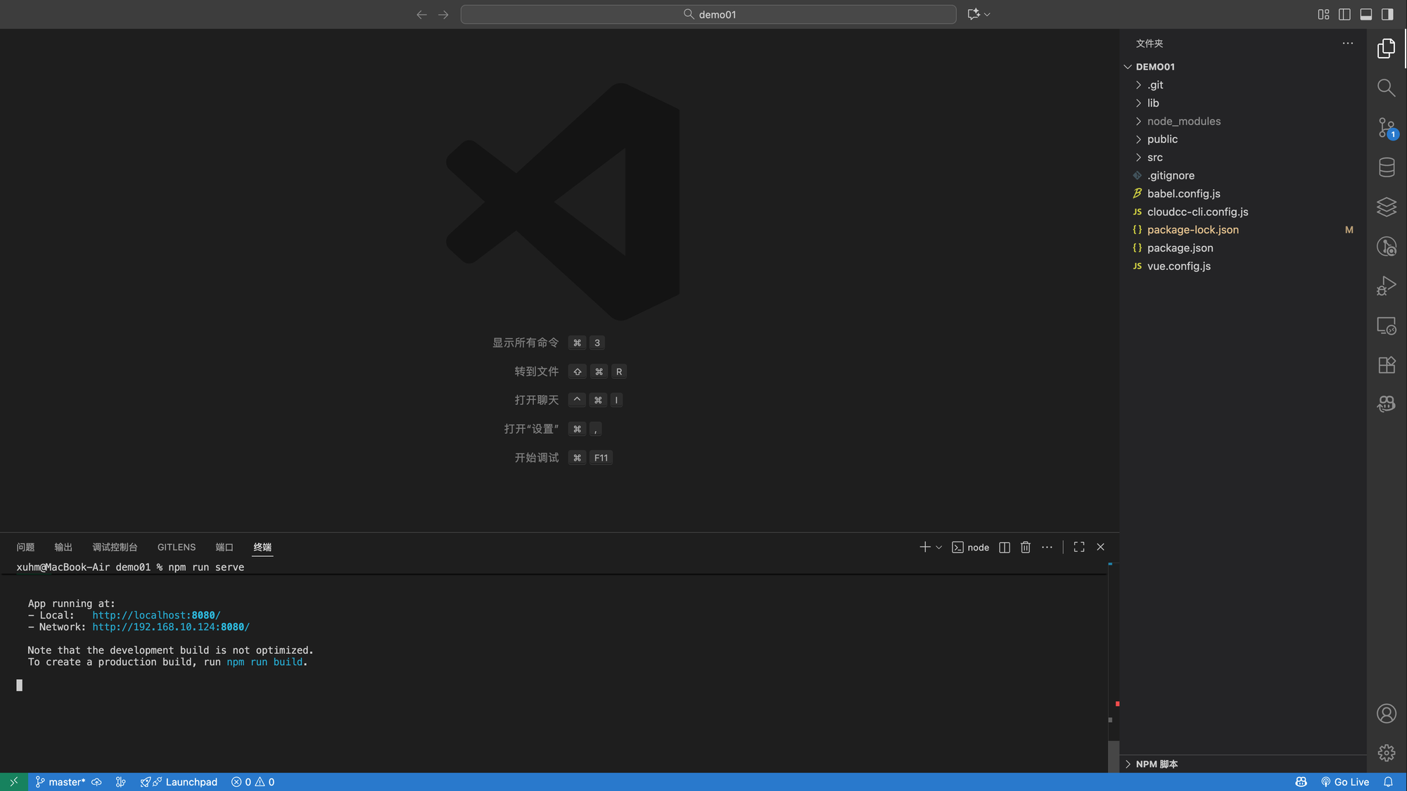Open the localhost:8080 link

(156, 615)
